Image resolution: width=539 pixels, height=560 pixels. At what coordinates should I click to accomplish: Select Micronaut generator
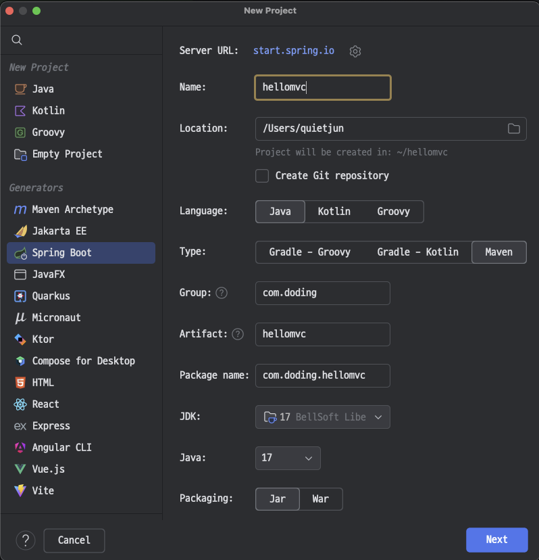coord(81,318)
